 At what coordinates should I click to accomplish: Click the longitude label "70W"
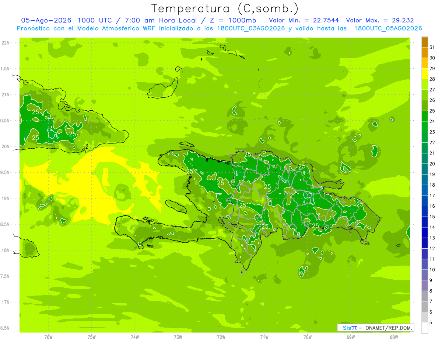pyautogui.click(x=308, y=337)
